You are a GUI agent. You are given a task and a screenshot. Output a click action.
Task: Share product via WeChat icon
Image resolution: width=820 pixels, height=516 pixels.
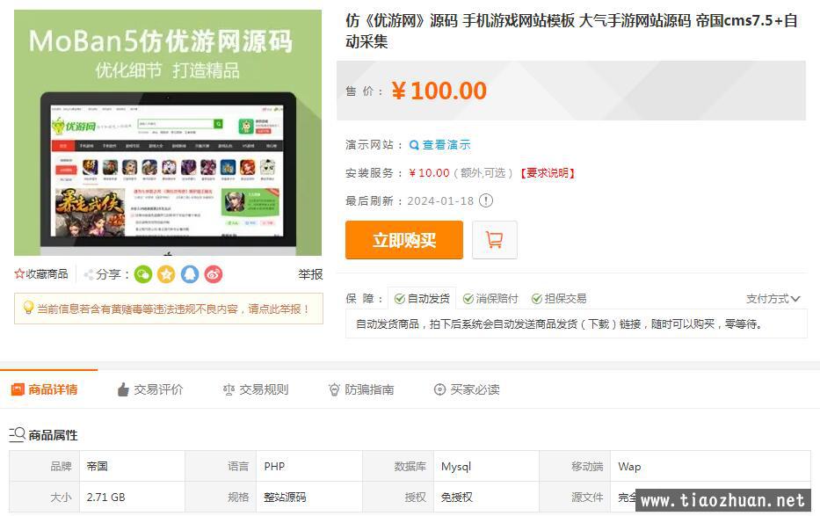tap(142, 274)
